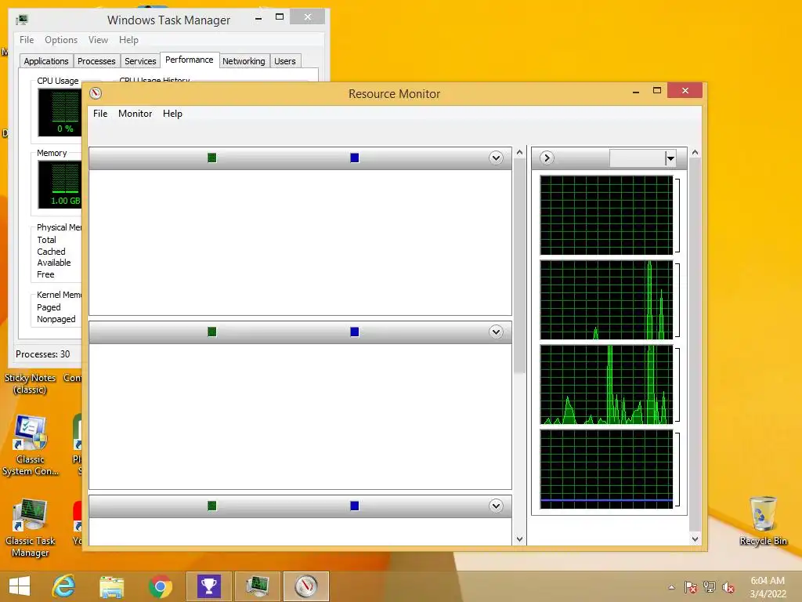Open Action Center flag tray icon
802x602 pixels.
pyautogui.click(x=691, y=587)
